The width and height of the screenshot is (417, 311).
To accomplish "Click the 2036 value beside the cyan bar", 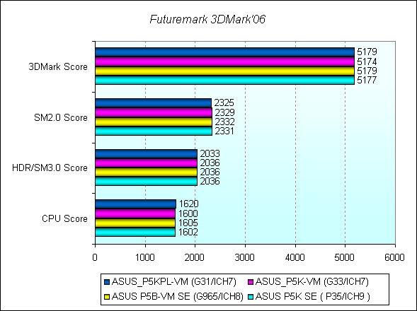I will click(210, 181).
